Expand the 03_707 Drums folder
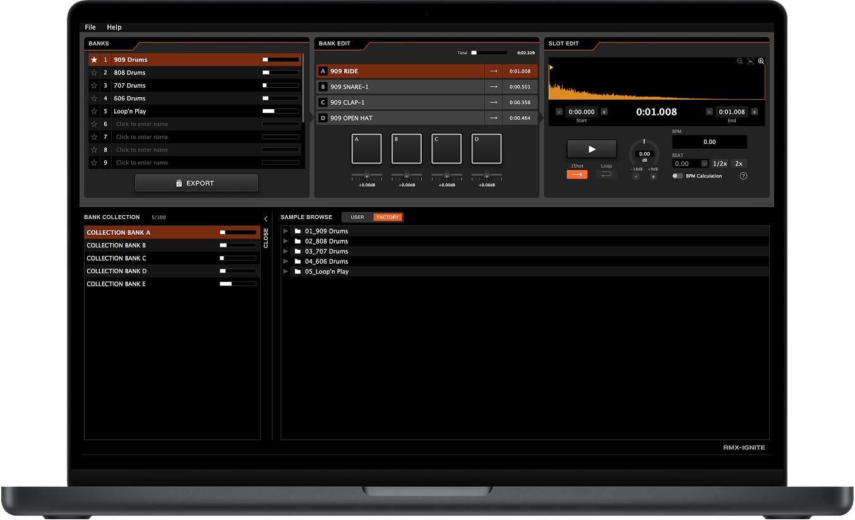Image resolution: width=855 pixels, height=520 pixels. pyautogui.click(x=286, y=251)
